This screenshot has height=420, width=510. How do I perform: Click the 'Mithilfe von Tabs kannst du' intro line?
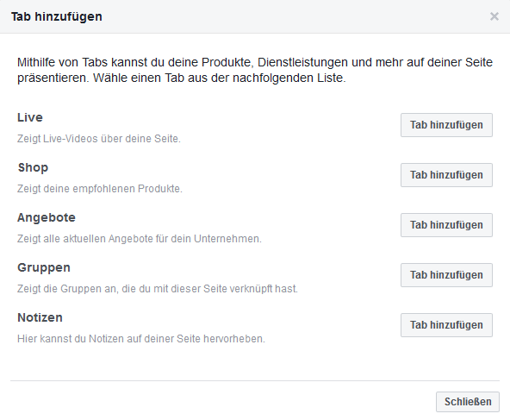point(255,62)
